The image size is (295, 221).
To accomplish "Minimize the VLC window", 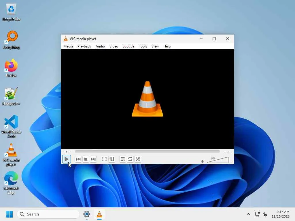I will [x=201, y=39].
